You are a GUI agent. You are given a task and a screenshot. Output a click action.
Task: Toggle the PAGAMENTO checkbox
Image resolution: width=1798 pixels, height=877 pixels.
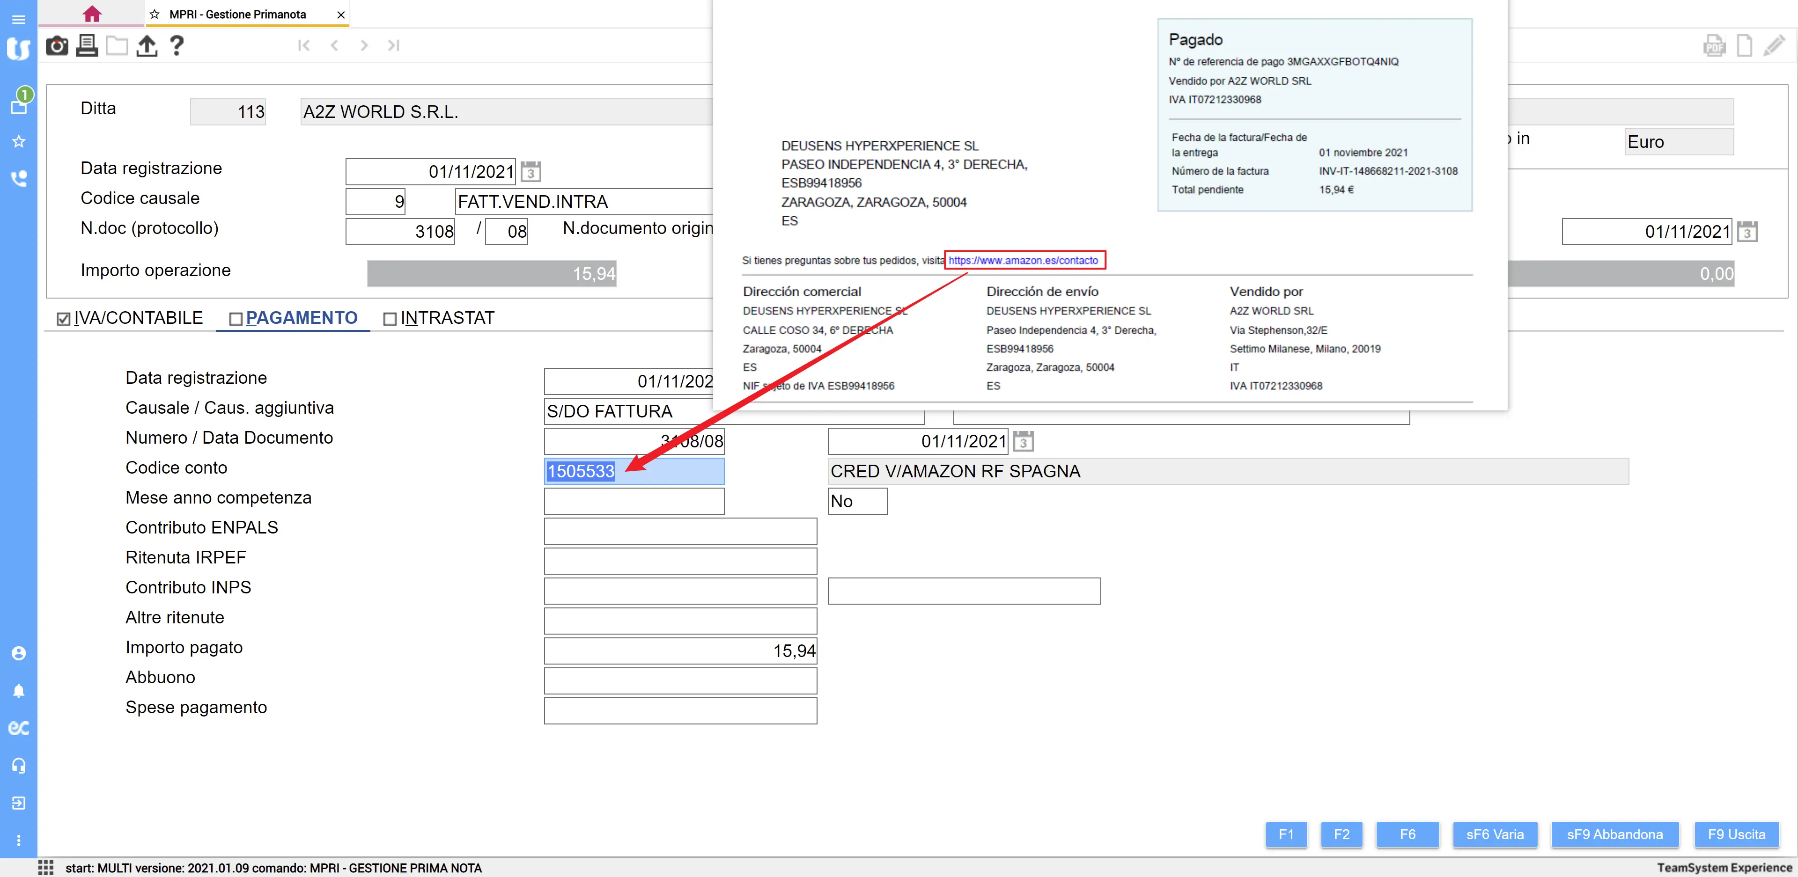[x=236, y=319]
